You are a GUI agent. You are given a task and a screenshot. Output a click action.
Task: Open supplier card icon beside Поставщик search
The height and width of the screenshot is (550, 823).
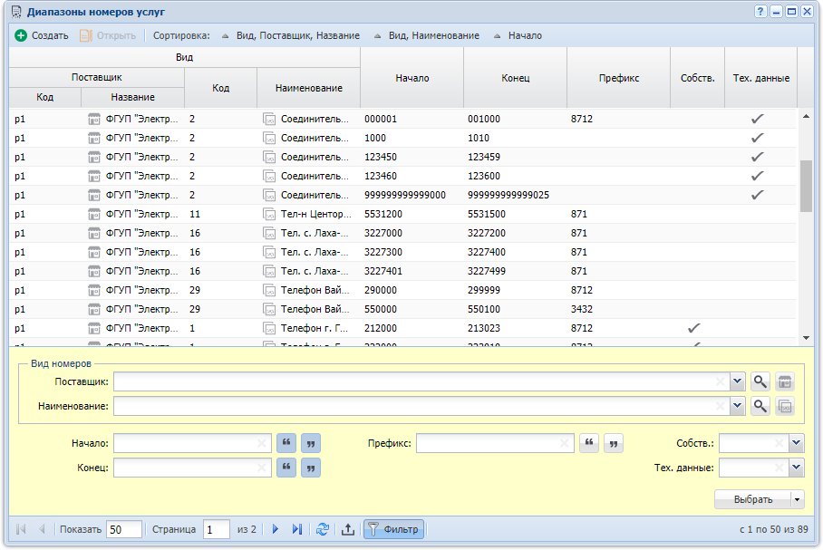785,381
